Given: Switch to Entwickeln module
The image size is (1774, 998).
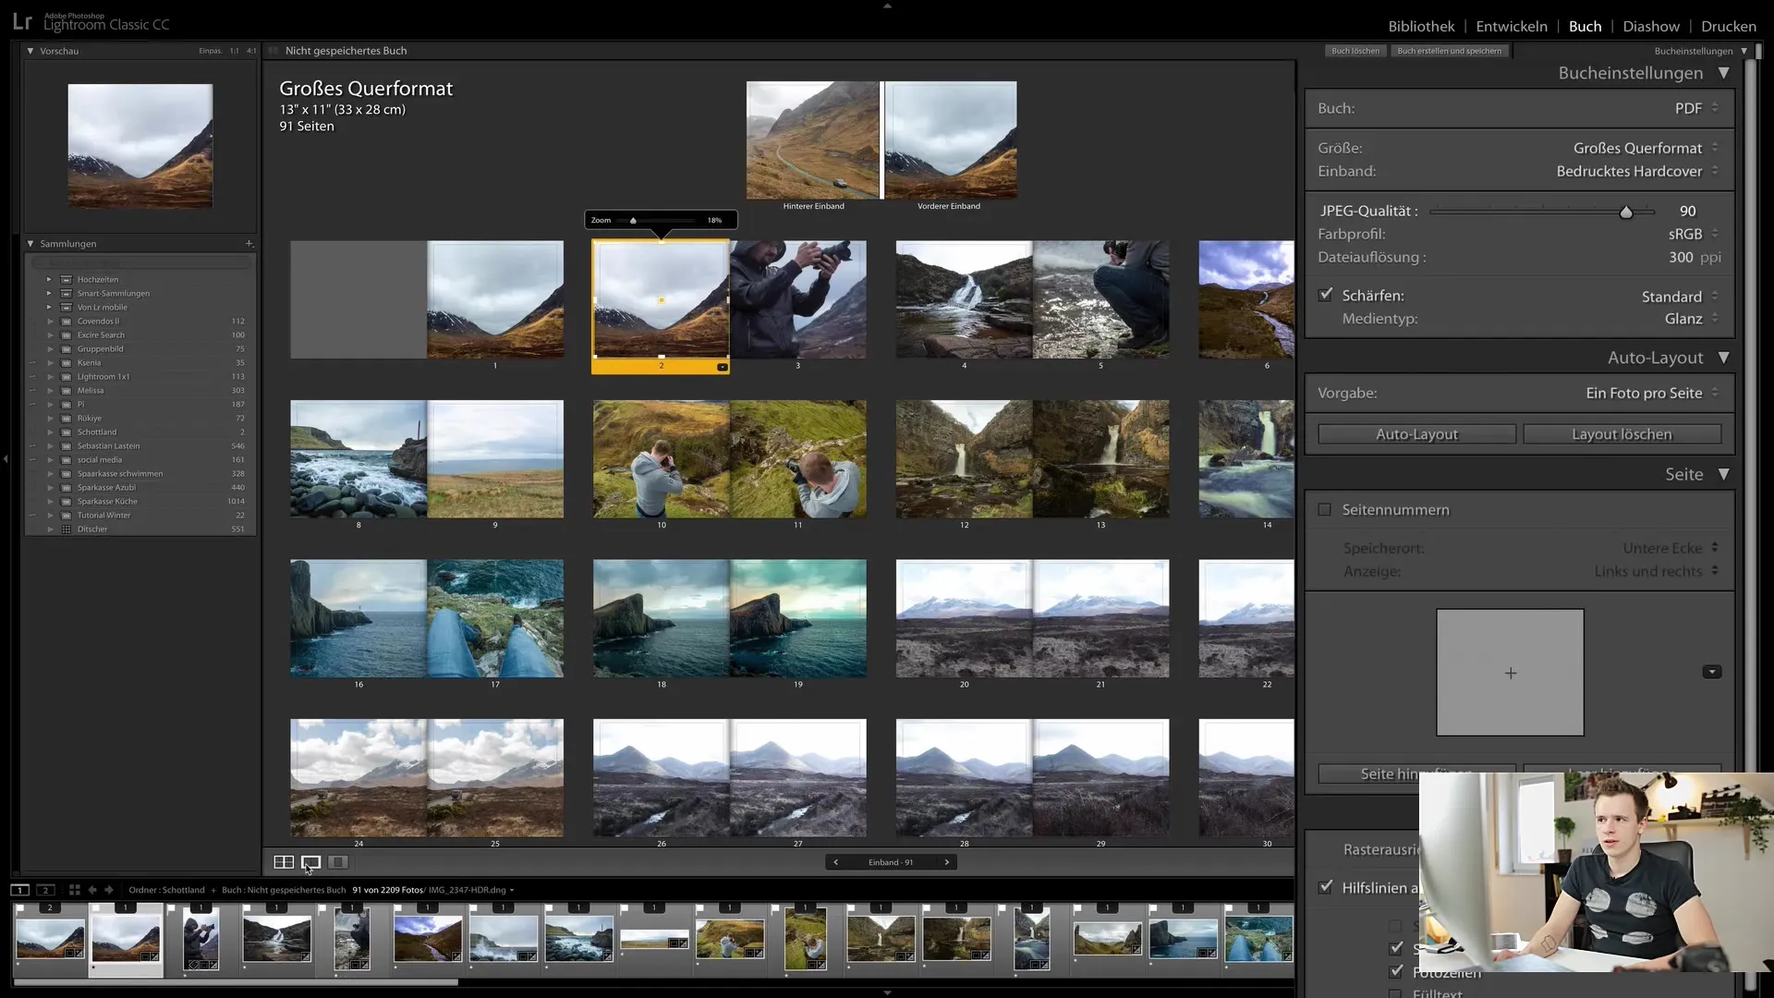Looking at the screenshot, I should coord(1512,26).
